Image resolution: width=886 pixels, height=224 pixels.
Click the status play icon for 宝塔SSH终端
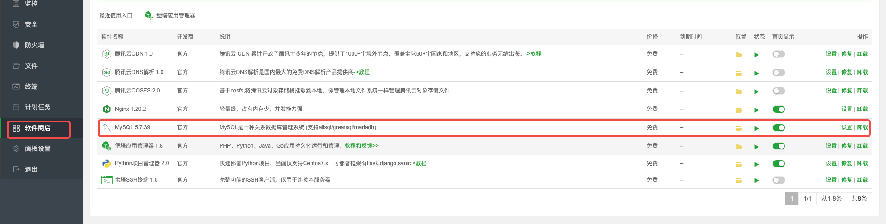(x=756, y=181)
